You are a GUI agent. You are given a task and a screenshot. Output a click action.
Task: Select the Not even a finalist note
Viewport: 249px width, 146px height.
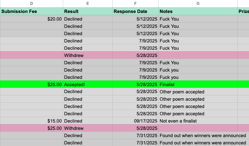click(198, 121)
